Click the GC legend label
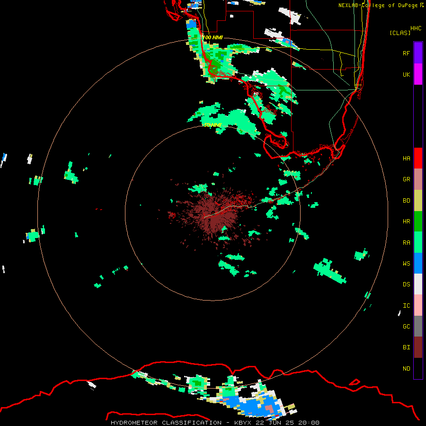 click(406, 326)
